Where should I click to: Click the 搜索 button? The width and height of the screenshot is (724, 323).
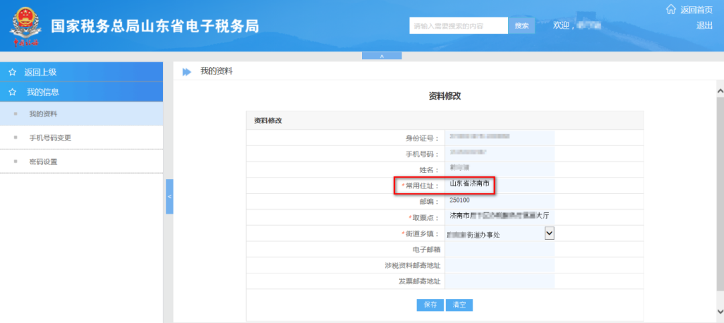[x=522, y=26]
